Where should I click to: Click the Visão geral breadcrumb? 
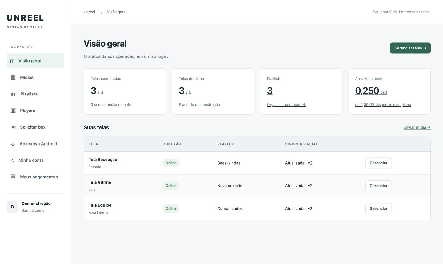pyautogui.click(x=117, y=12)
